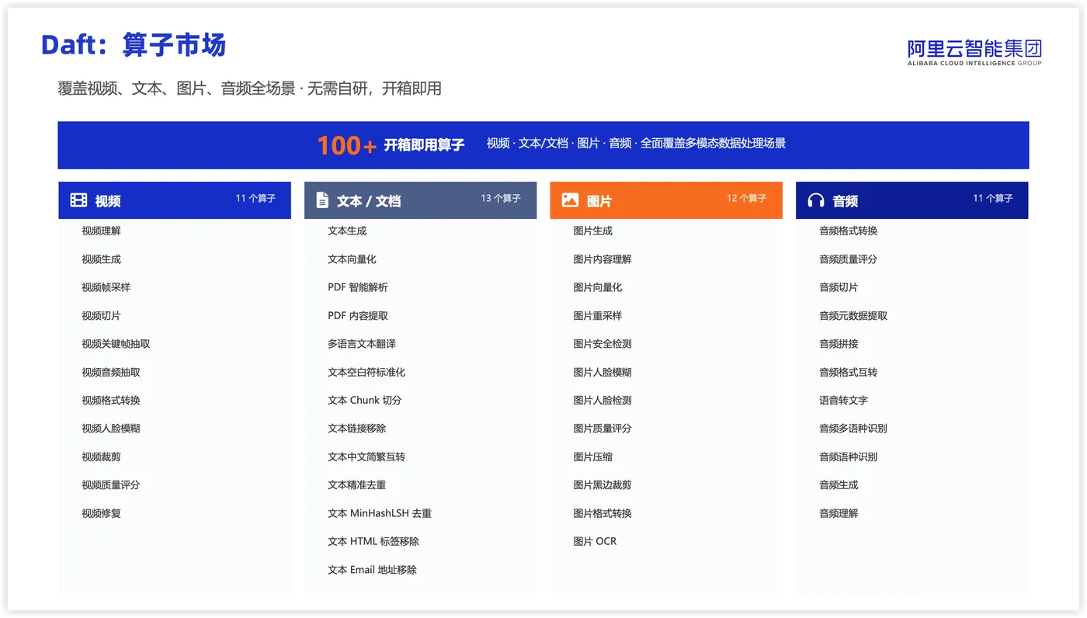1087x618 pixels.
Task: Click the 视频人脸模糊 operator
Action: pos(111,429)
